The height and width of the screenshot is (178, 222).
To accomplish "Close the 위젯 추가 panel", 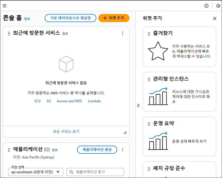I will click(215, 18).
